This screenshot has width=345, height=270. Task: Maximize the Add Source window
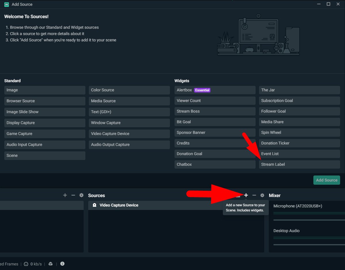click(328, 4)
